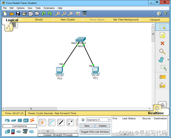Select the switch device on canvas

pyautogui.click(x=80, y=39)
